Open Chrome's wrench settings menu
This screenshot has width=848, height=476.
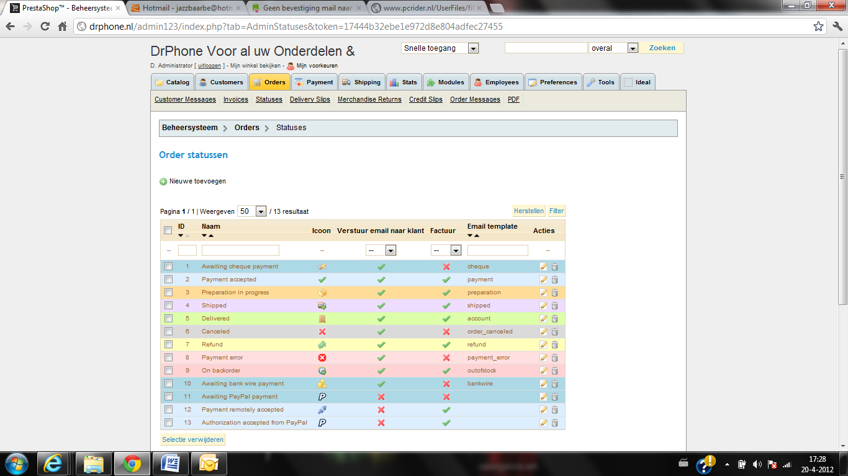tap(836, 27)
